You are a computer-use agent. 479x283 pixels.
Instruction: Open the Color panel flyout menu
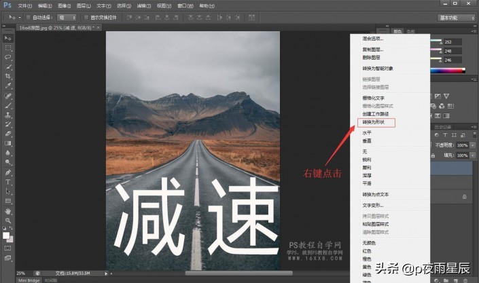pyautogui.click(x=474, y=31)
